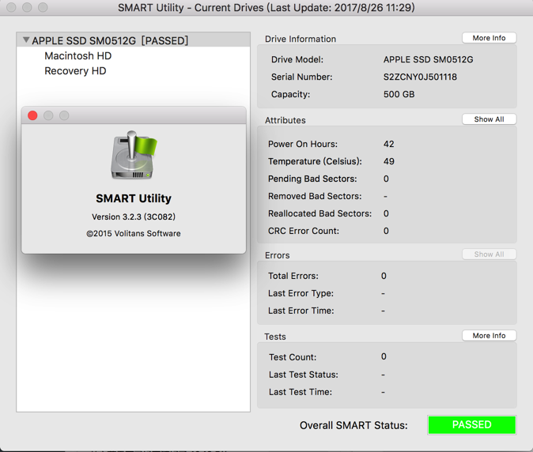Click the Overall SMART Status label

[x=353, y=425]
